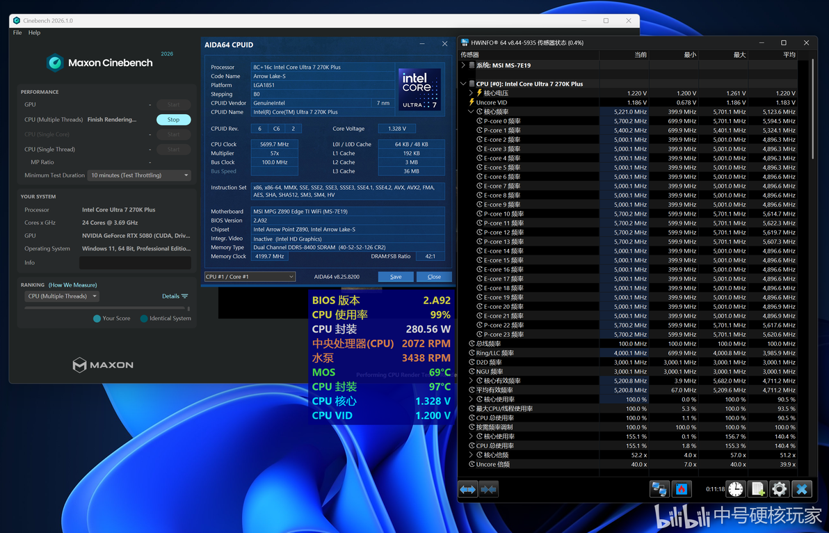Viewport: 829px width, 533px height.
Task: Click the HWiNFO title bar app icon
Action: pos(465,42)
